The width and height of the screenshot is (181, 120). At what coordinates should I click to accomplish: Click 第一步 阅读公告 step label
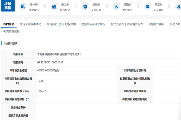34,7
